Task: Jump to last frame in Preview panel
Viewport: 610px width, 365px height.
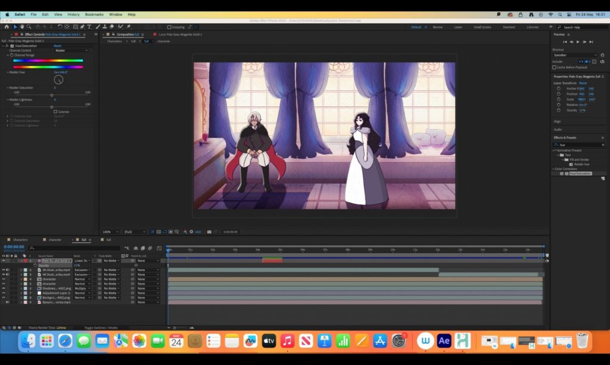Action: (591, 42)
